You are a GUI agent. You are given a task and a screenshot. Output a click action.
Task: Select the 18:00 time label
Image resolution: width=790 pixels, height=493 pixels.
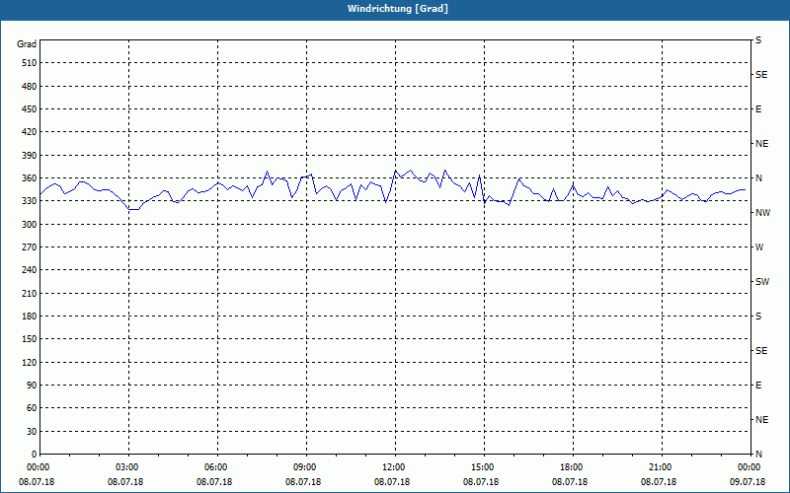pyautogui.click(x=573, y=467)
